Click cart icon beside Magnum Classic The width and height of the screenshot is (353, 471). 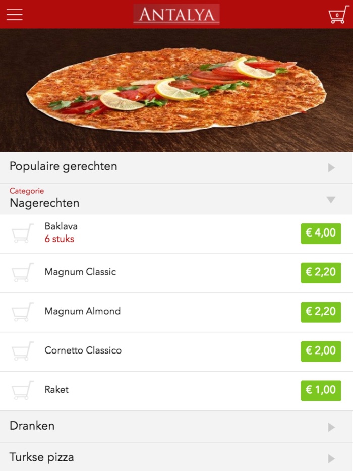[x=23, y=272]
